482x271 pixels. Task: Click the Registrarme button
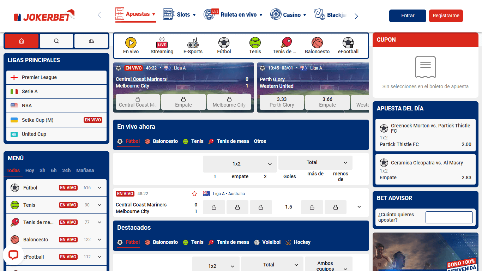[446, 16]
